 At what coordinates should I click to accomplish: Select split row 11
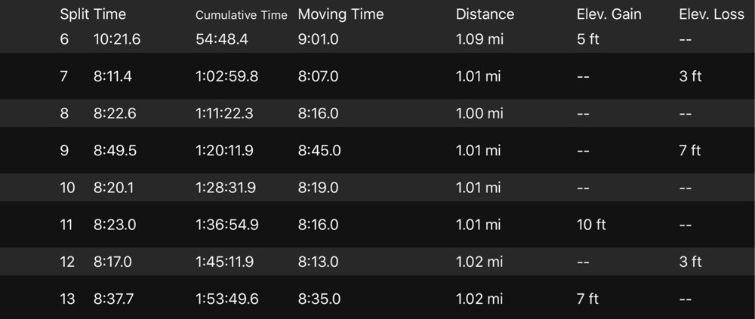coord(377,225)
